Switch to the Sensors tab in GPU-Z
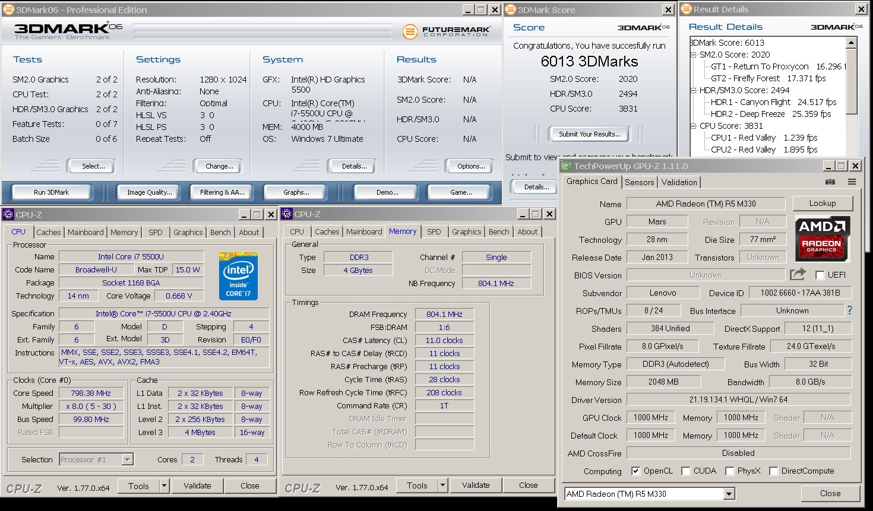 coord(639,182)
